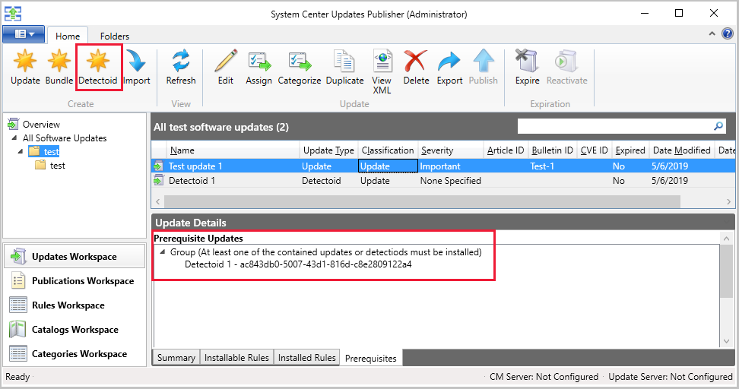The height and width of the screenshot is (389, 739).
Task: Open the Categories Workspace
Action: (x=75, y=354)
